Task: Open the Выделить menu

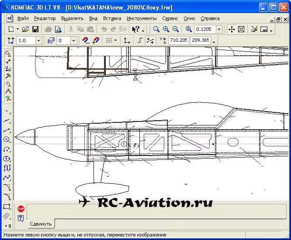Action: click(73, 18)
